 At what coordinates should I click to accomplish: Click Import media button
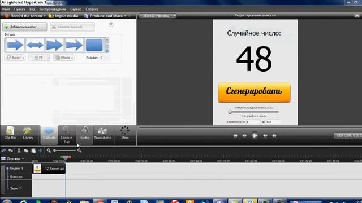point(63,16)
